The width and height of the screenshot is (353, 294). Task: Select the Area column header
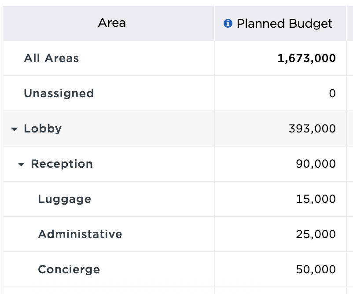[111, 23]
